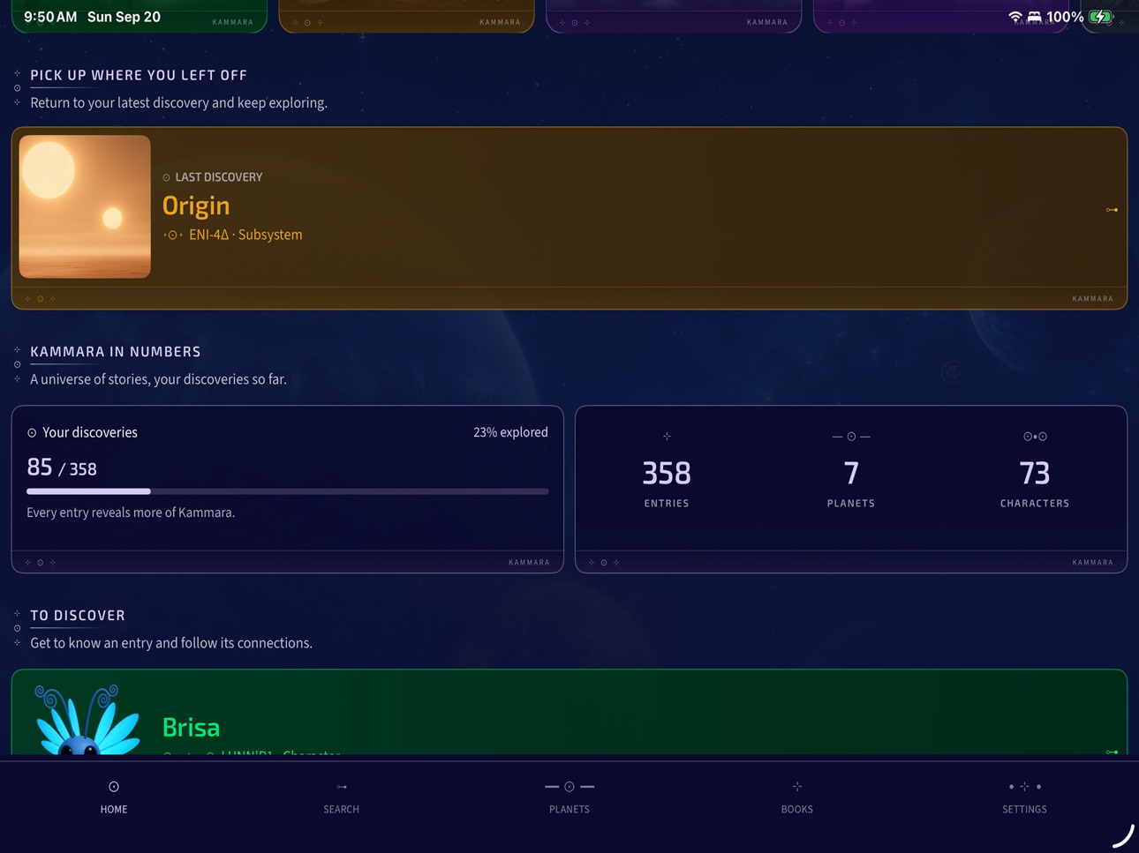Click the planet icon above the Planets count

851,437
